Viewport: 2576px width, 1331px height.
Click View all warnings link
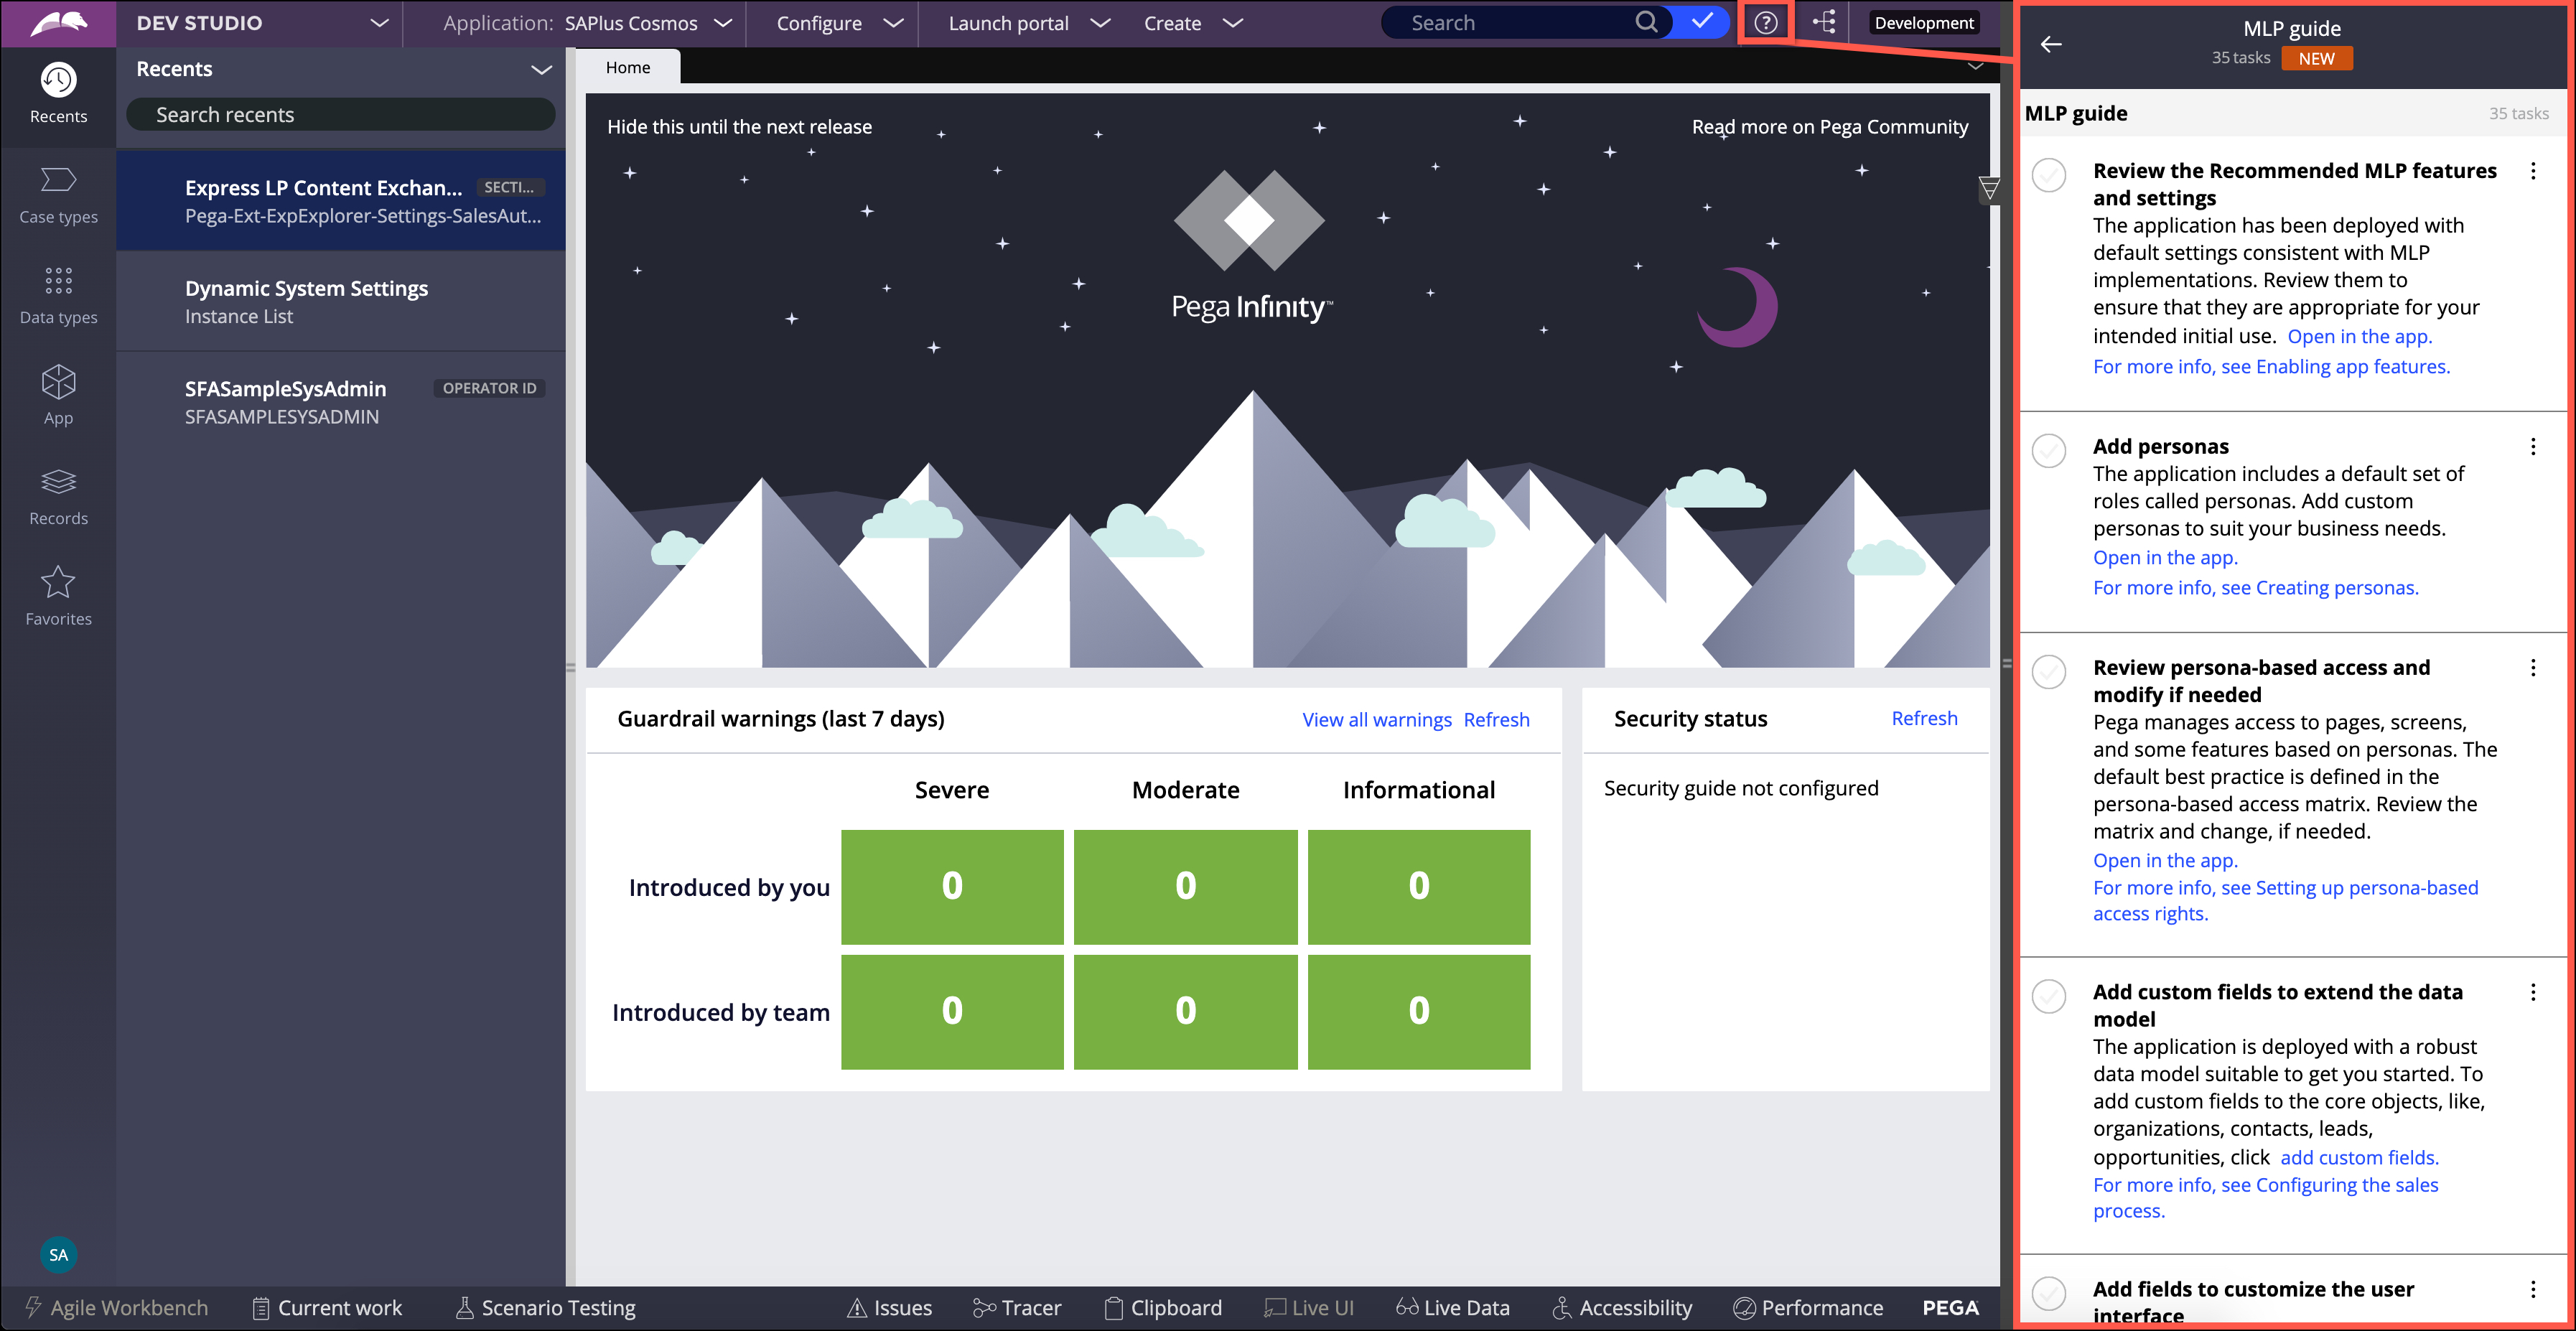point(1376,719)
